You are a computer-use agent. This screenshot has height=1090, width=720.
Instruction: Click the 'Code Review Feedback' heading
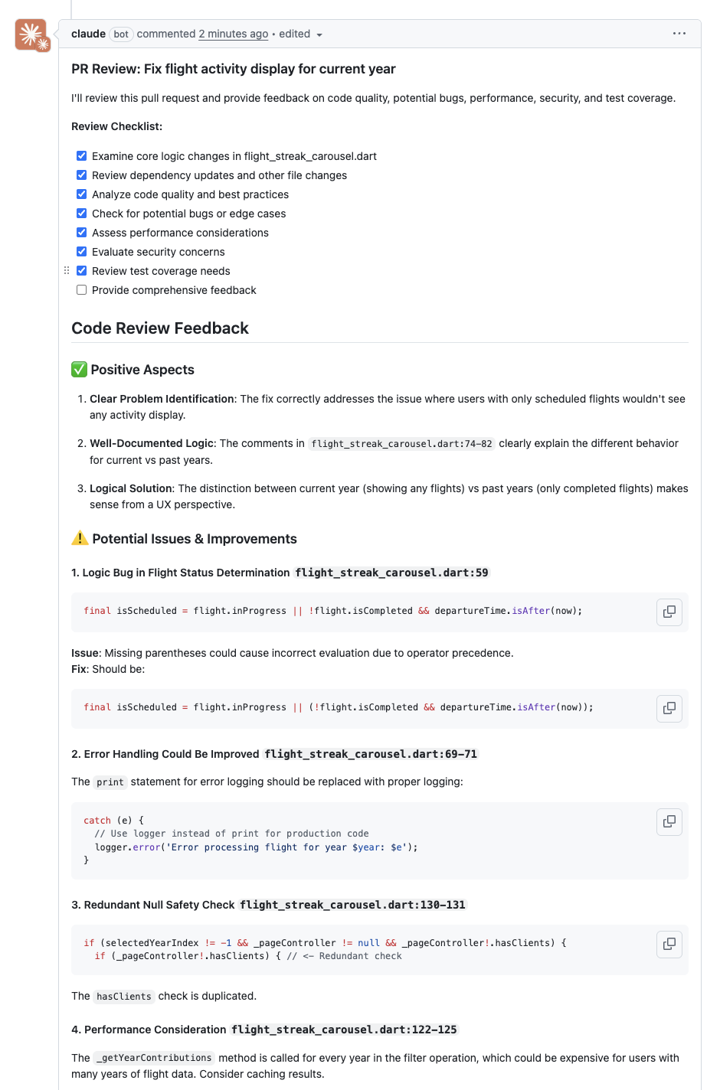point(160,328)
